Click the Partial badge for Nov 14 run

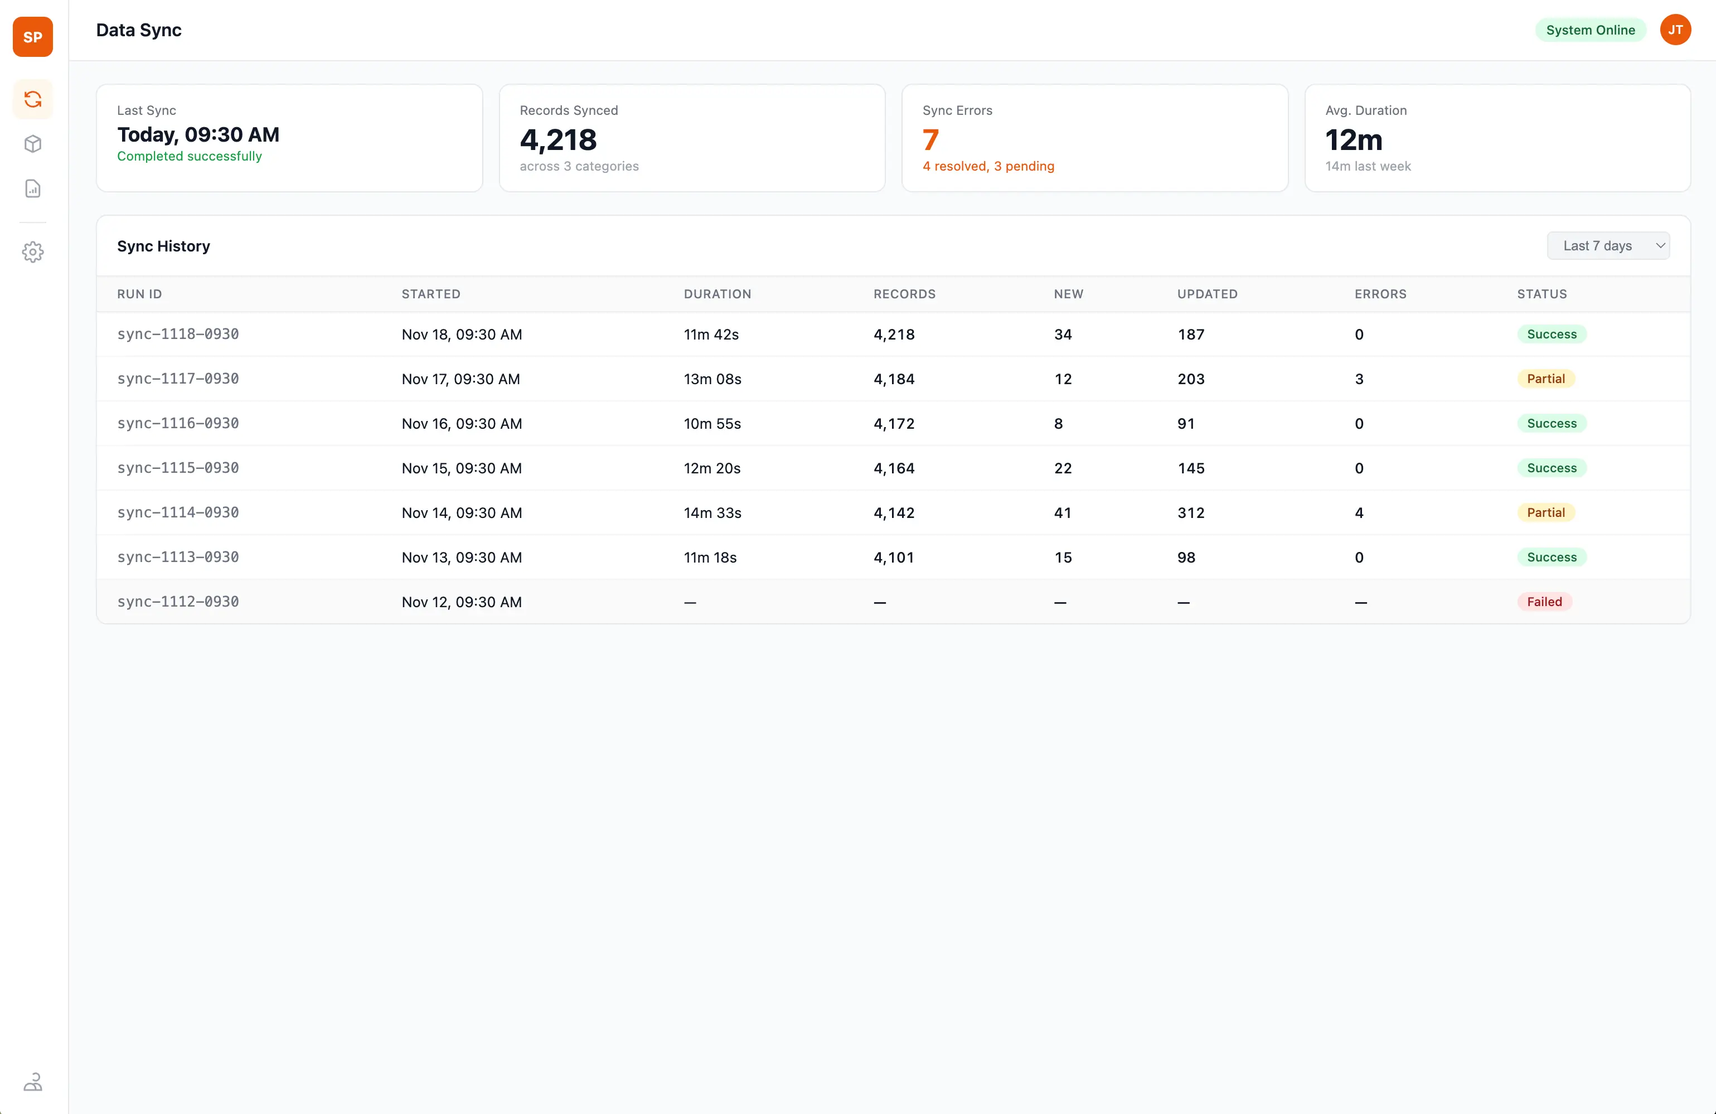click(1545, 512)
